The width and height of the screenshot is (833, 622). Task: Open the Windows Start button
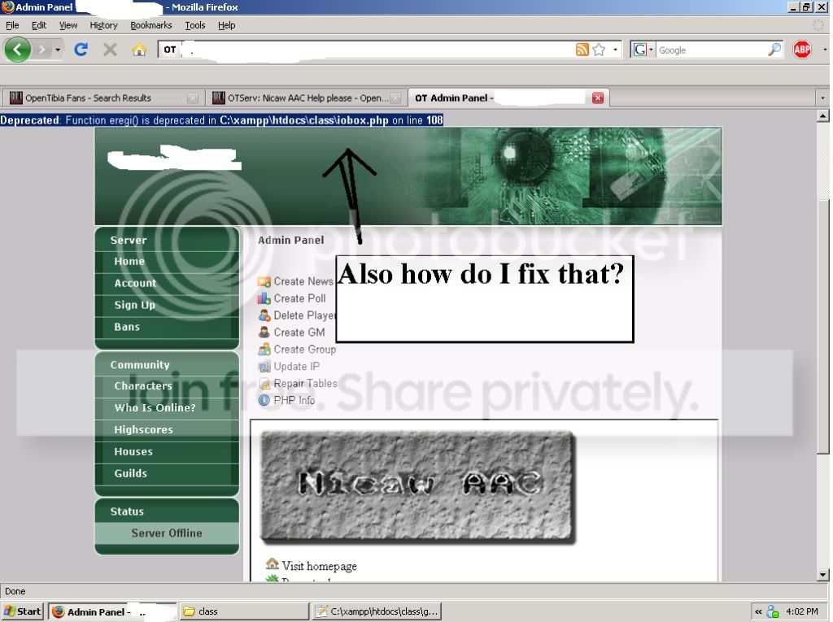point(22,611)
